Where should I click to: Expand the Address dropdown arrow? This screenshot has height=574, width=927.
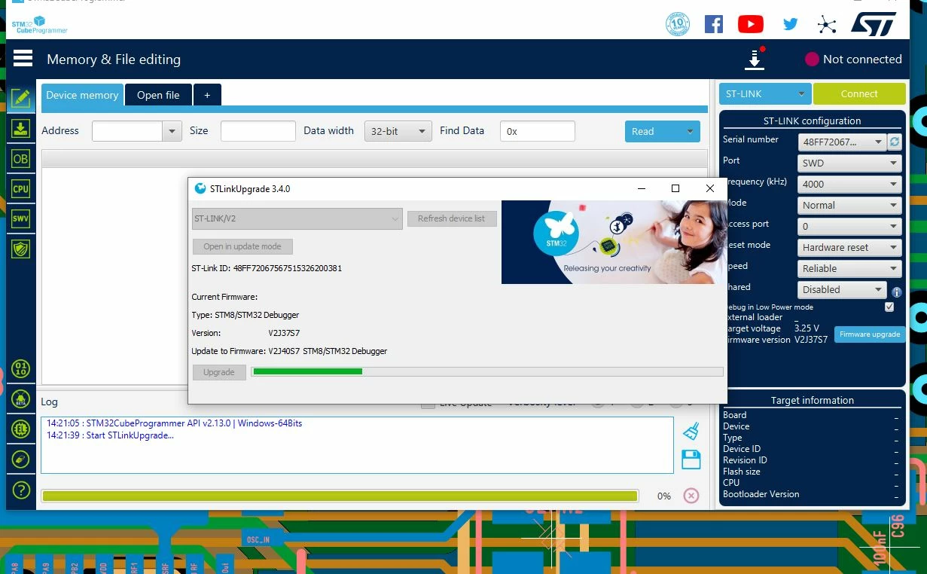(172, 131)
